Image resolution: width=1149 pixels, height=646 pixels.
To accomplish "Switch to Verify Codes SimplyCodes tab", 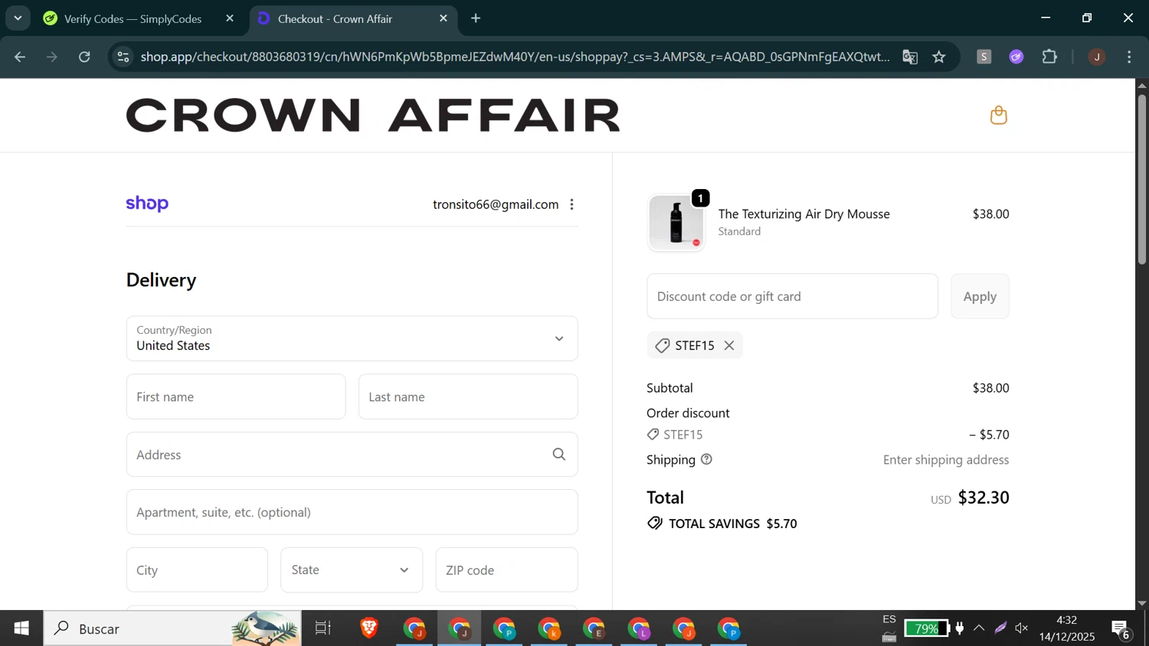I will [133, 18].
